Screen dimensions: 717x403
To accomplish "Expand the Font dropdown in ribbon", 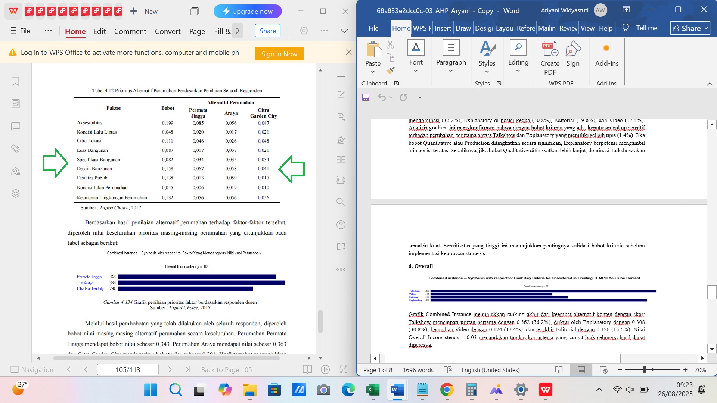I will click(416, 71).
